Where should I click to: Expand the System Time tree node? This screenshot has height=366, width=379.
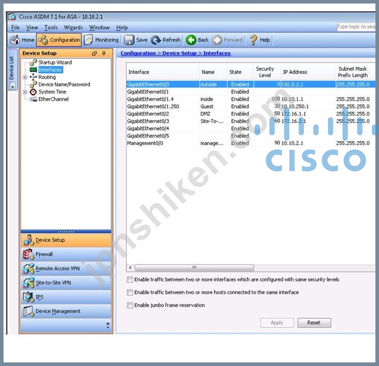coord(25,92)
